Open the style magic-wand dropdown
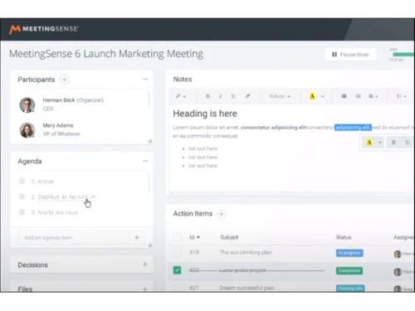Viewport: 415px width, 311px height. point(181,96)
